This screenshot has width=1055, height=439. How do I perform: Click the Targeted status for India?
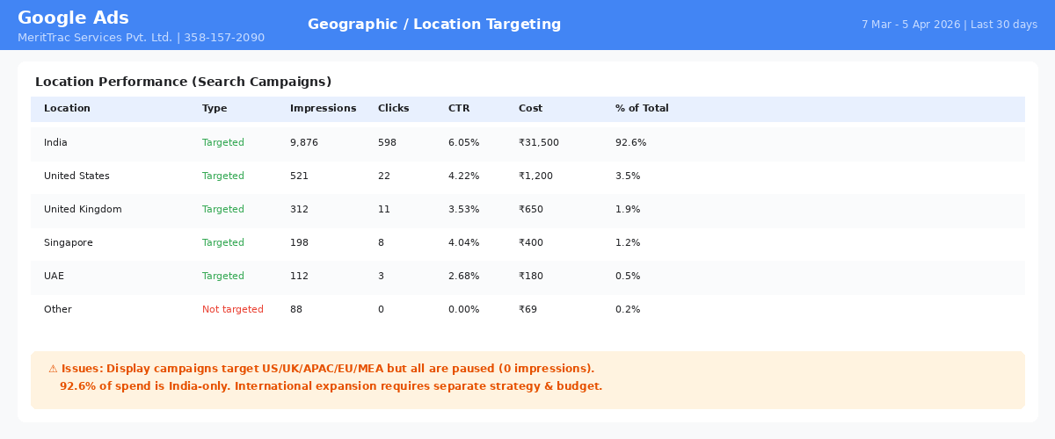(223, 143)
